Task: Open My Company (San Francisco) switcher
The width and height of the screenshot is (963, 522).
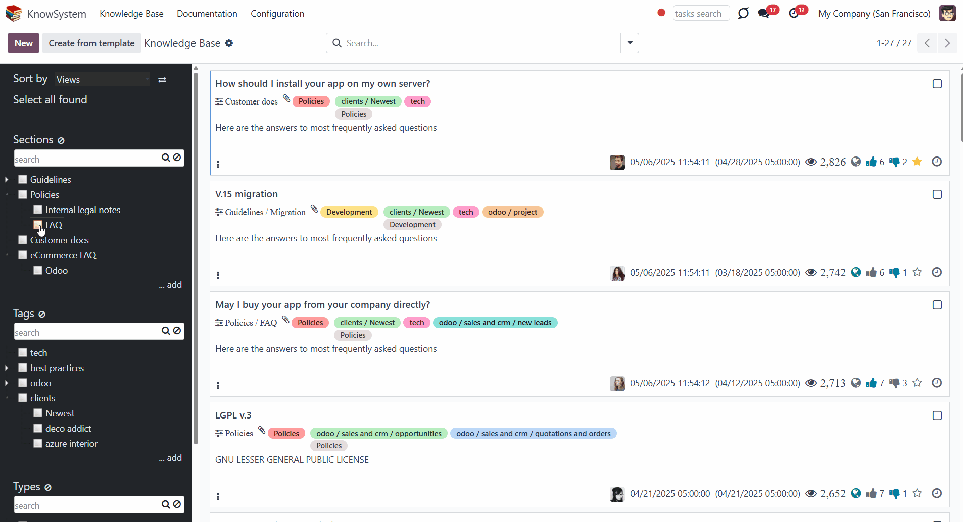Action: coord(874,14)
